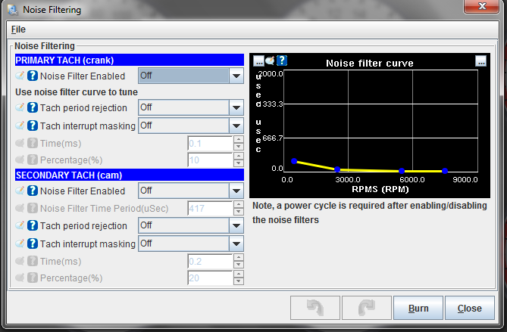Select curve point near 5500 RPM

coord(402,171)
